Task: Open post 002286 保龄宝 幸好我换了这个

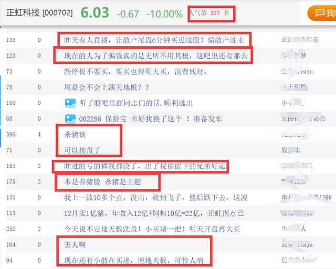Action: (x=151, y=119)
